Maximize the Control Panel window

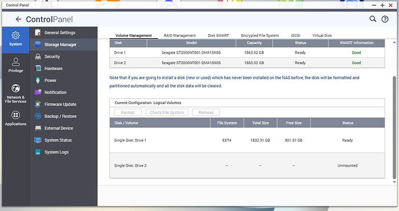pos(382,5)
